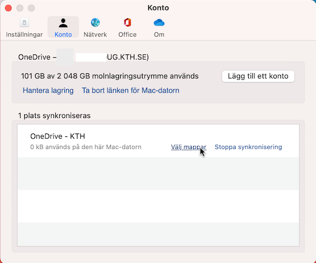Click the 0 kB används text

(86, 147)
